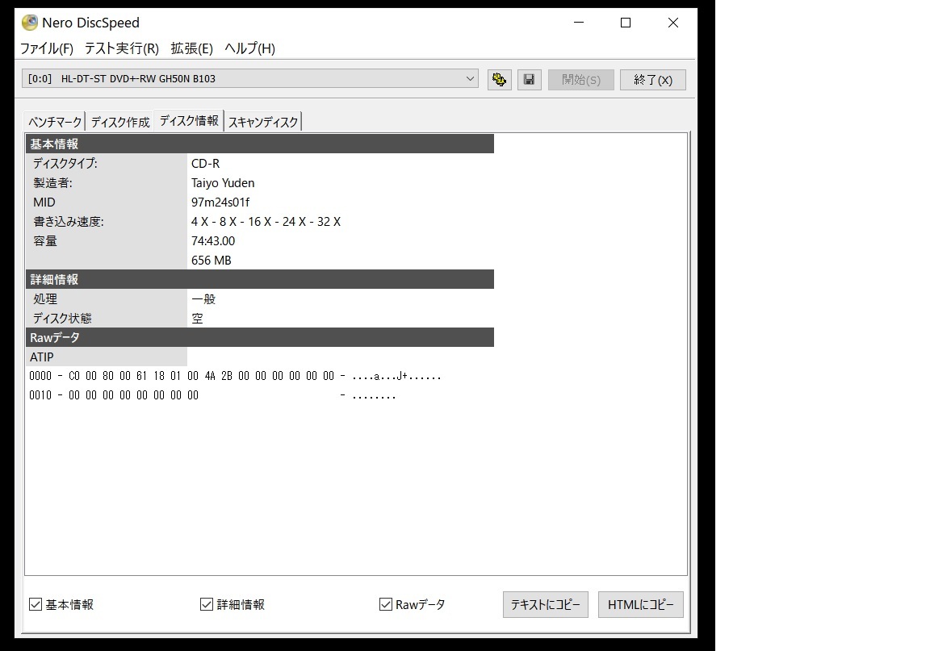Minimize the Nero DiscSpeed window
Viewport: 930px width, 651px height.
tap(579, 23)
